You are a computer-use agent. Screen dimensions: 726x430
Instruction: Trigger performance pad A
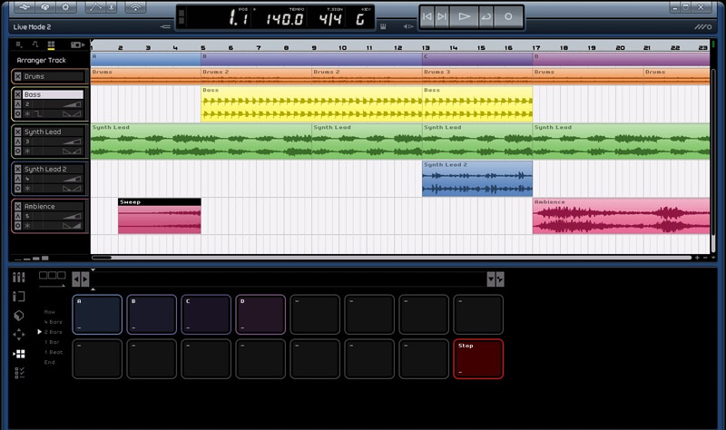click(97, 314)
